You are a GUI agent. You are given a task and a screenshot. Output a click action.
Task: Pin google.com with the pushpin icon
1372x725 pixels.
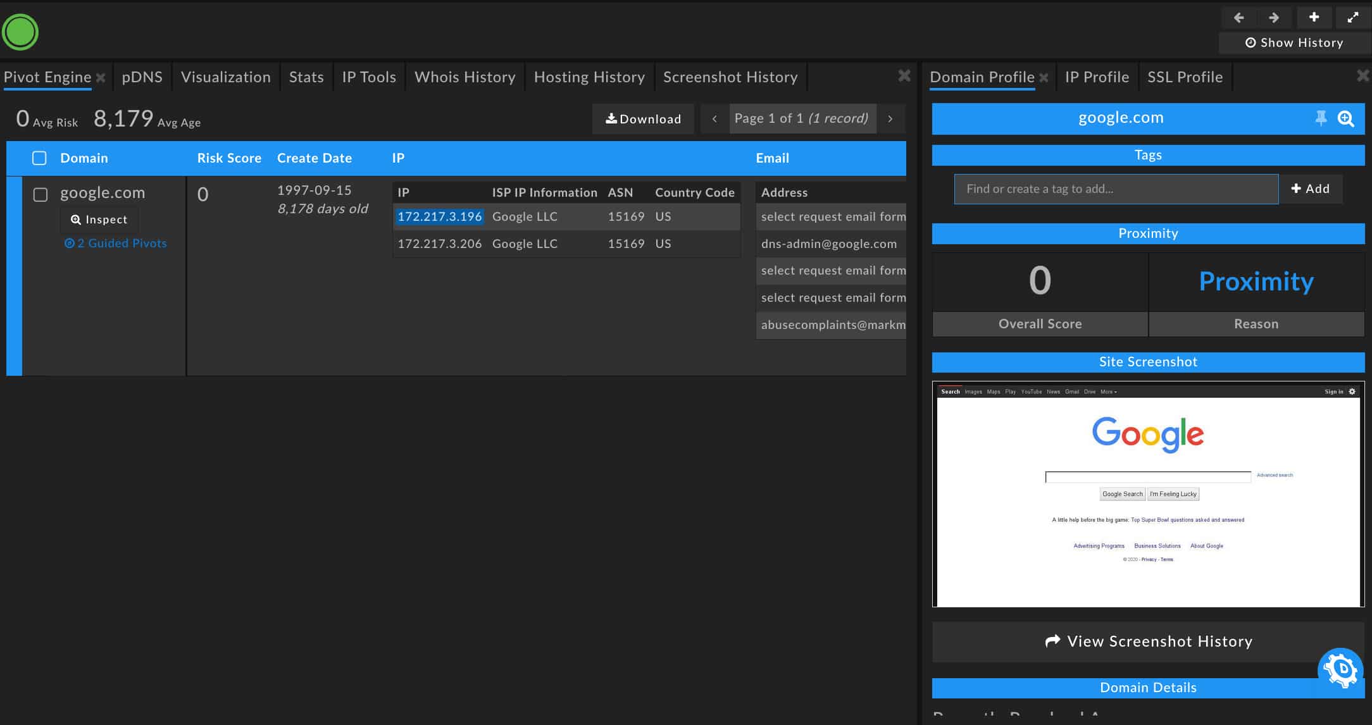pos(1321,118)
